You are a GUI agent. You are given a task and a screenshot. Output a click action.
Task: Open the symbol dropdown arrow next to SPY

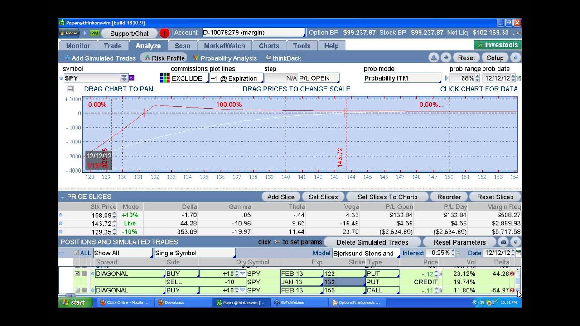click(124, 78)
